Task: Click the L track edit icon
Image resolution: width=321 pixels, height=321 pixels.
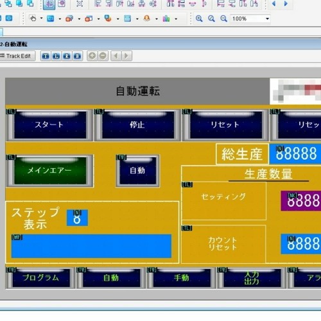Action: point(56,56)
